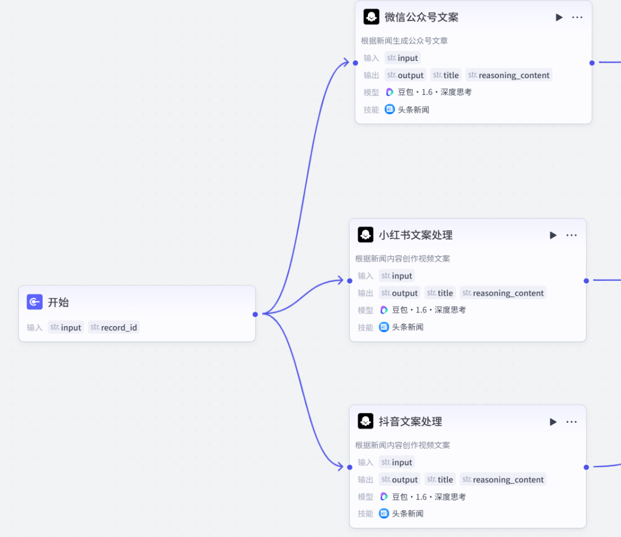Click the title output tag in 抖音文案处理
Screen dimensions: 621x537
440,479
